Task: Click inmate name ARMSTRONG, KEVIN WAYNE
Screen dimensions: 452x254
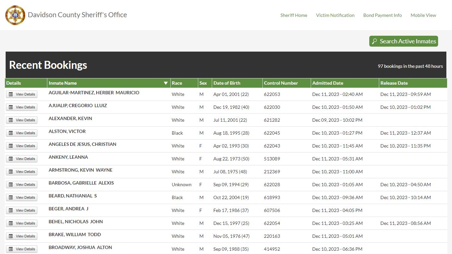Action: 80,170
